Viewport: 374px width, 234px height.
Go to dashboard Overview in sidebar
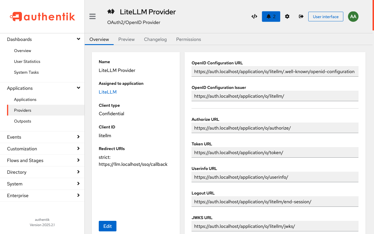[46, 51]
